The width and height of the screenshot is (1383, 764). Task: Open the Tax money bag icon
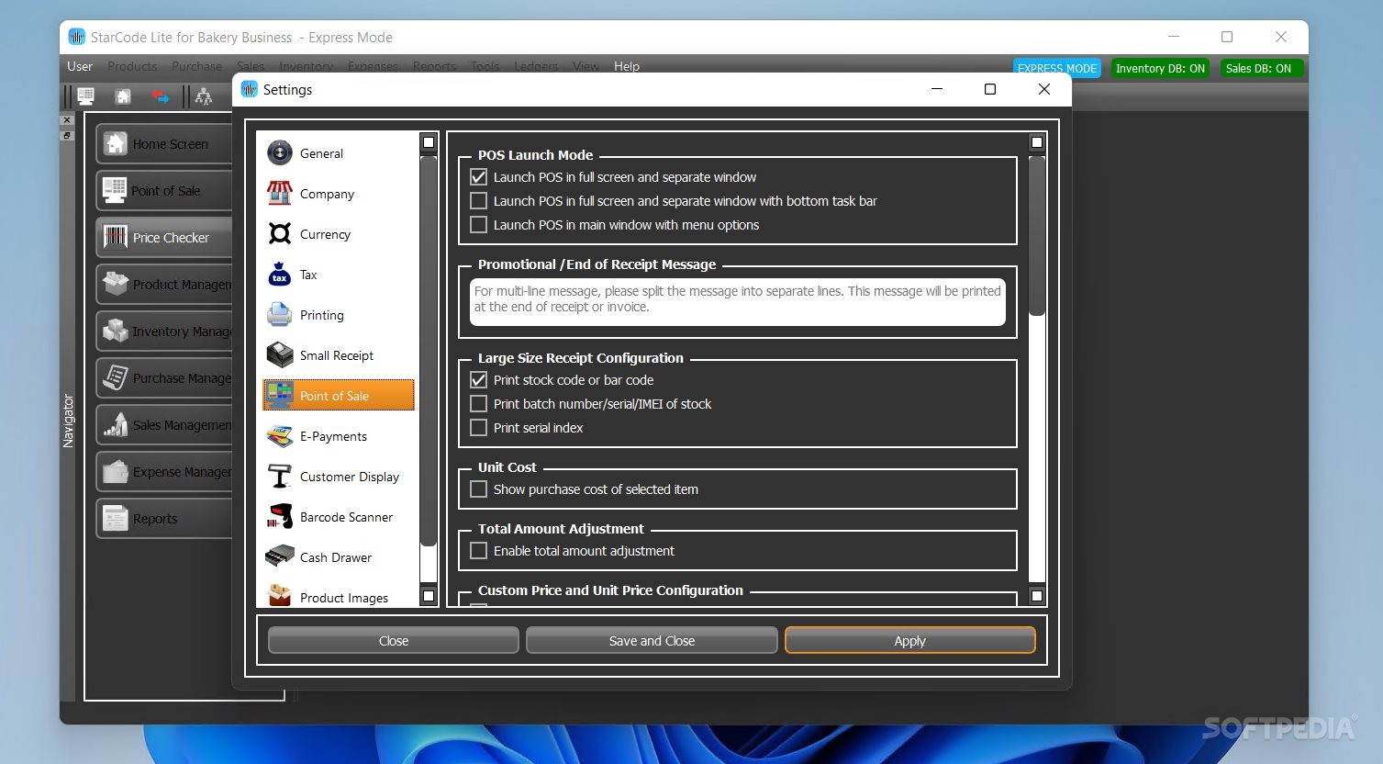point(280,275)
